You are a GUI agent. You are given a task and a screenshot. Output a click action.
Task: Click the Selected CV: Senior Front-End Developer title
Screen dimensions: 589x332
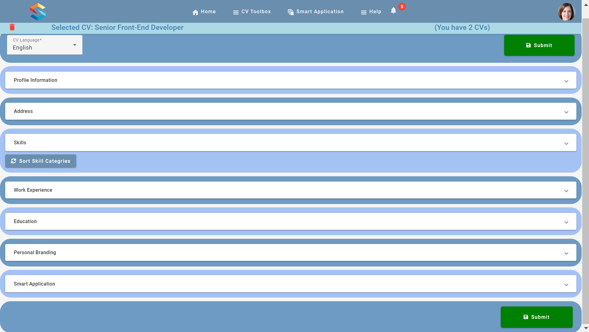click(x=117, y=27)
